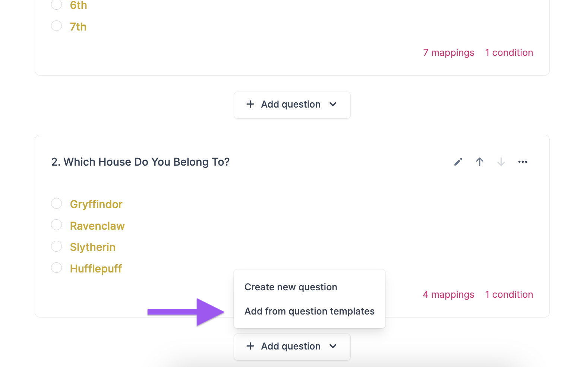Screen dimensions: 571x367
Task: Collapse the chevron on the lower Add question button
Action: 333,347
